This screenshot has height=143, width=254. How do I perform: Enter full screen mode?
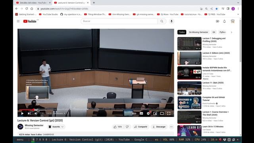click(x=169, y=114)
